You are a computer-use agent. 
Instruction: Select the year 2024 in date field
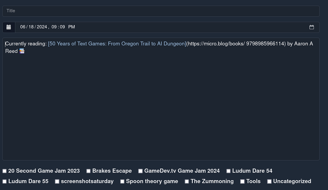[x=42, y=27]
